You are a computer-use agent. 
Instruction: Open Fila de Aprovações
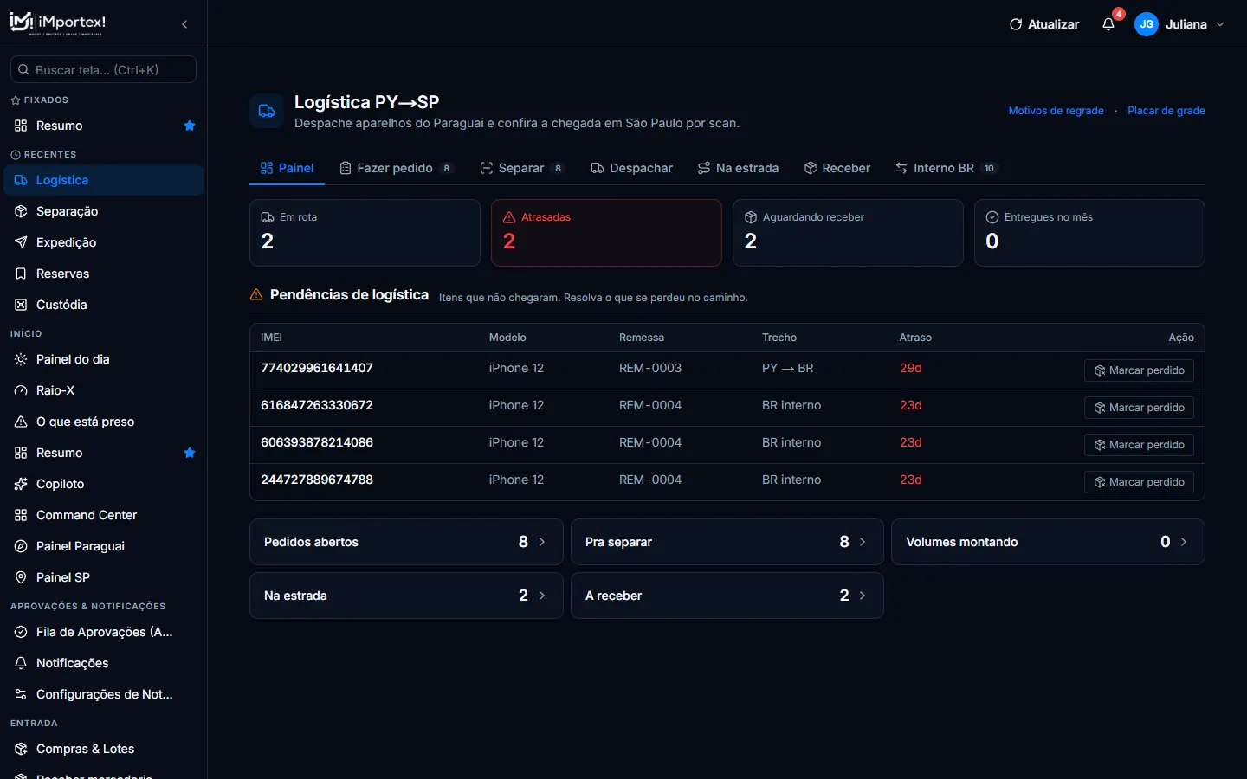(x=104, y=632)
